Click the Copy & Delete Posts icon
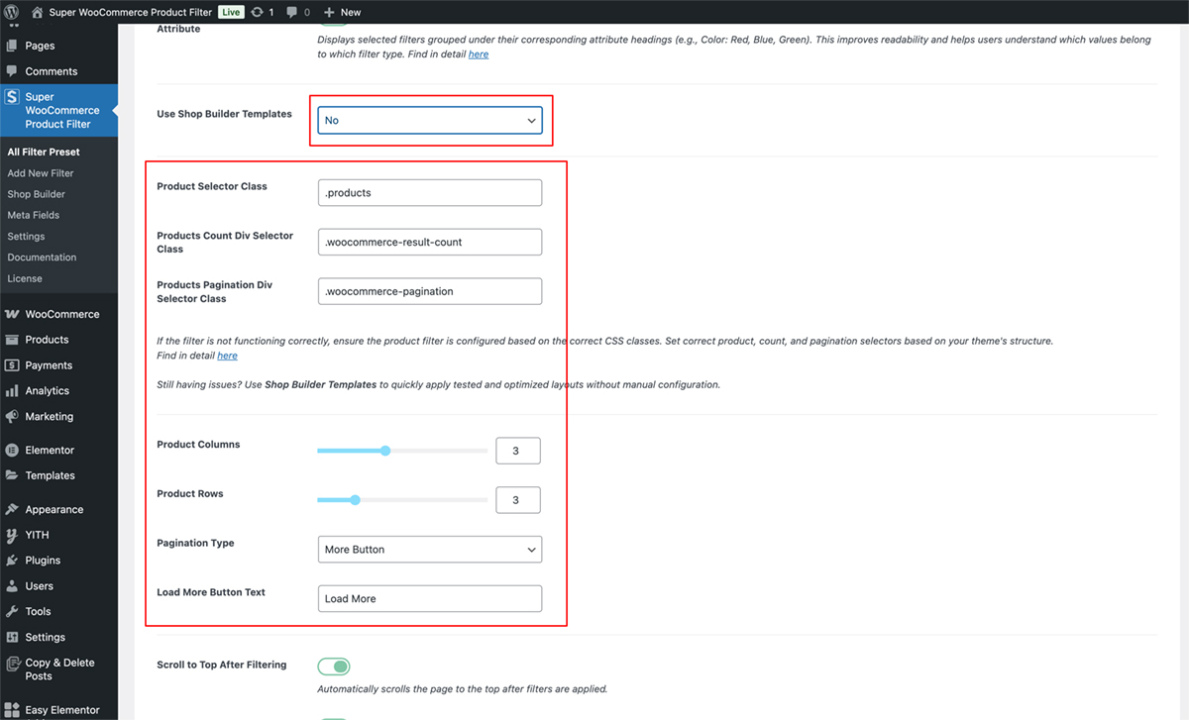Viewport: 1189px width, 720px height. click(x=12, y=664)
